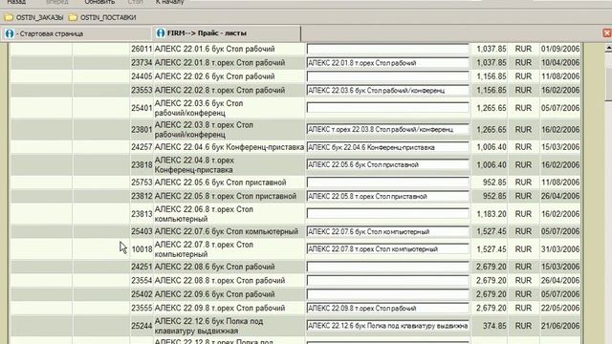This screenshot has width=612, height=344.
Task: Click the empty input field in row 25401
Action: [x=387, y=108]
